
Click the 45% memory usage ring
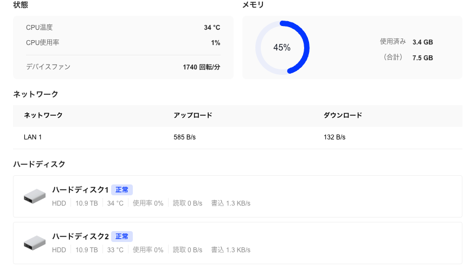click(282, 47)
